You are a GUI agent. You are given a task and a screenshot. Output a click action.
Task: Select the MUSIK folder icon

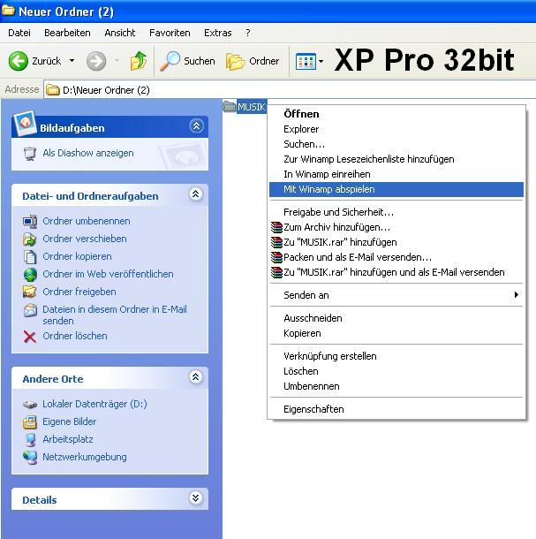(230, 106)
